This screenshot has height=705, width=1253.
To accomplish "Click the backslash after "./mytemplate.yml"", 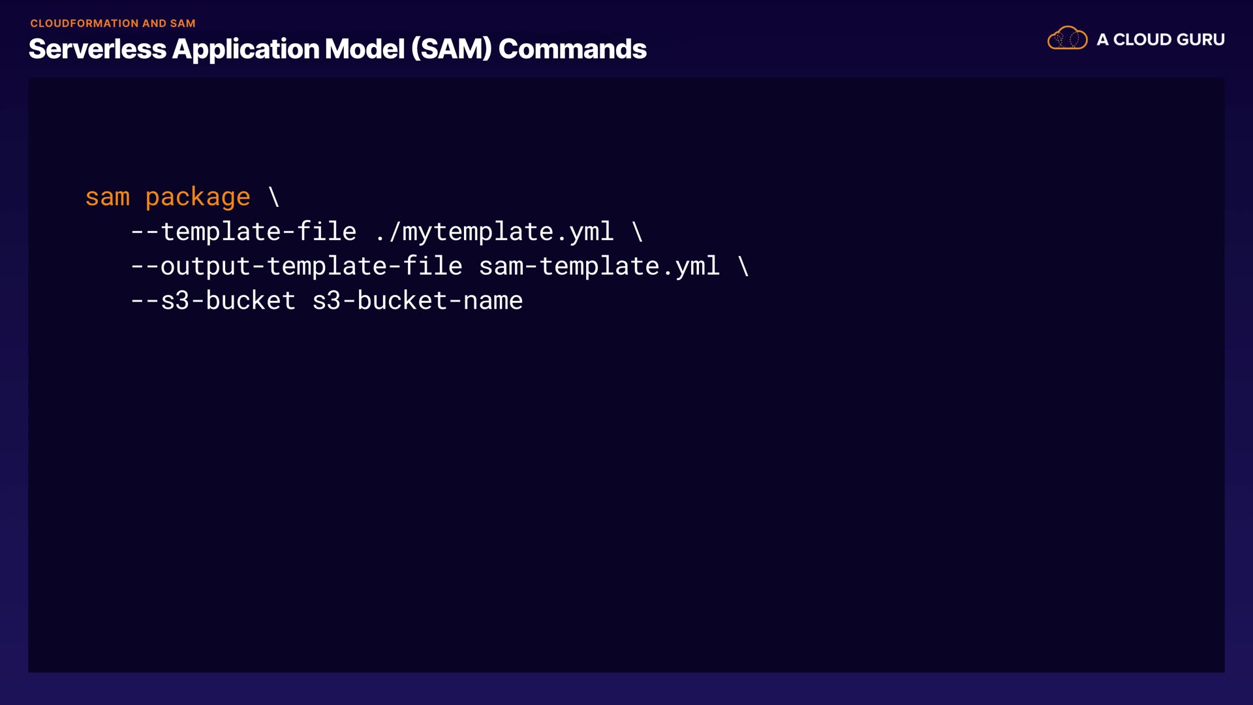I will pyautogui.click(x=638, y=232).
